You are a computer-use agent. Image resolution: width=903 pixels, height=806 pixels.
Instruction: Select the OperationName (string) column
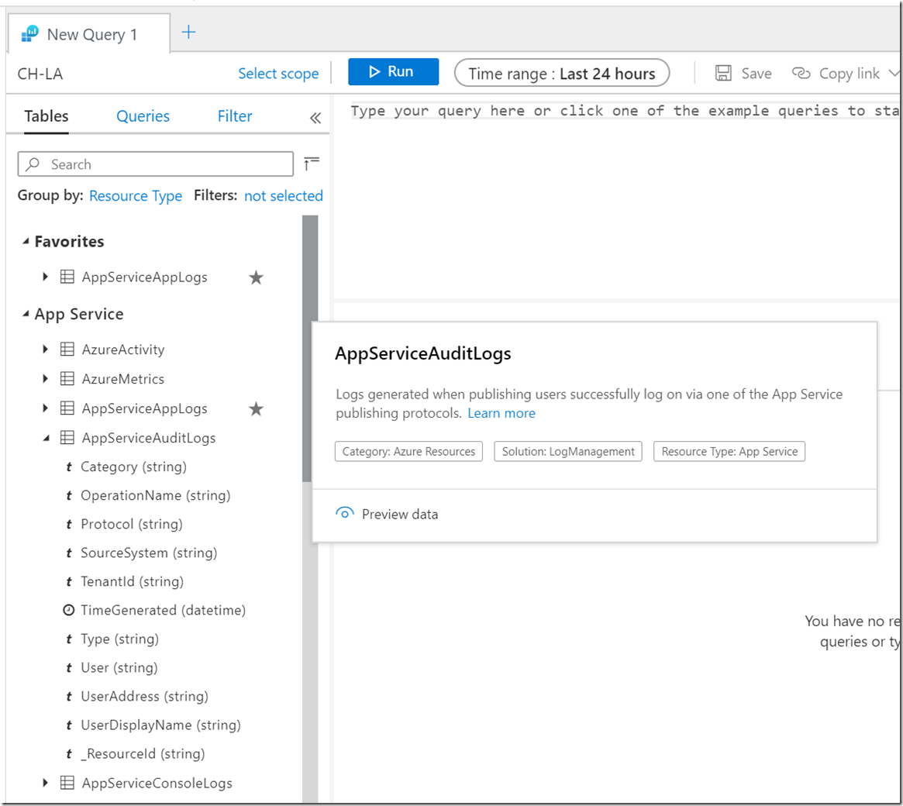(x=155, y=496)
